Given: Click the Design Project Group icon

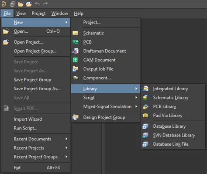Looking at the screenshot, I should 75,117.
